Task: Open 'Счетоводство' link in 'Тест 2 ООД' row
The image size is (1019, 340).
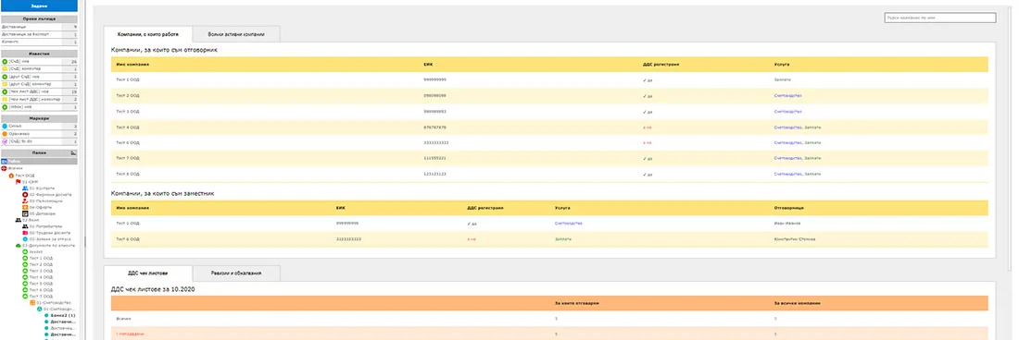Action: click(x=787, y=95)
